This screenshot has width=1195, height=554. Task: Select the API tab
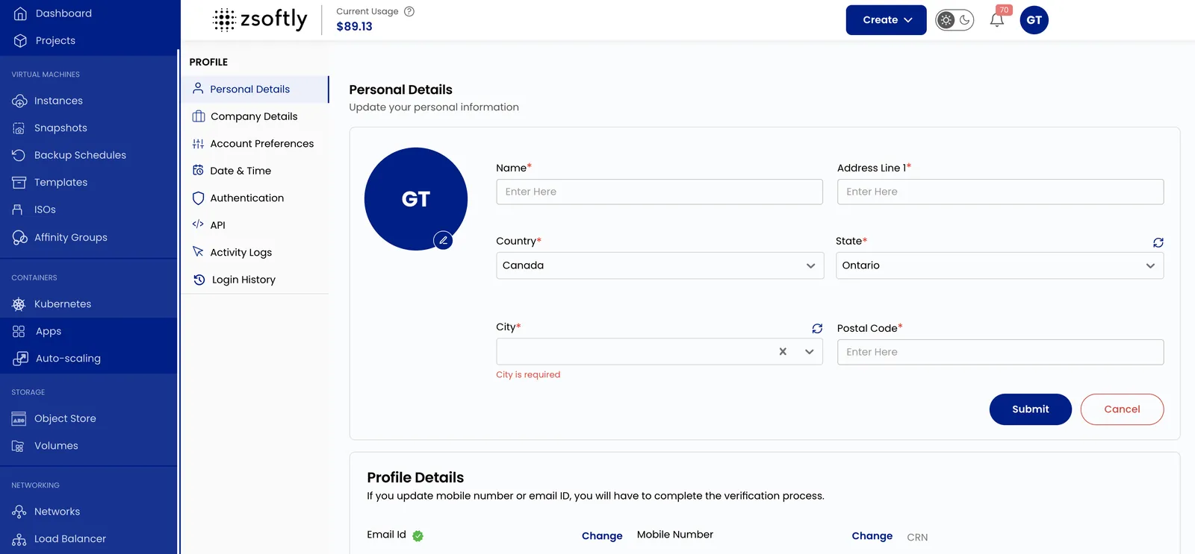(x=255, y=225)
